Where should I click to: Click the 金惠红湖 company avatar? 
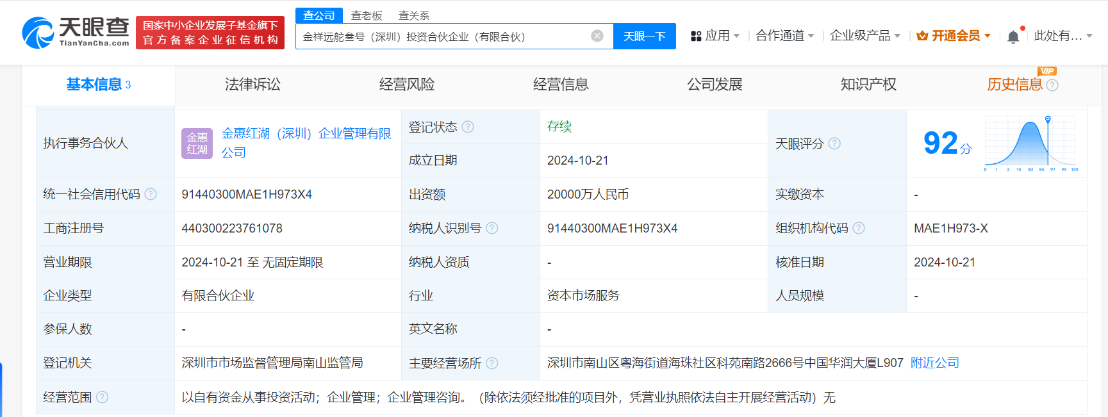(197, 143)
